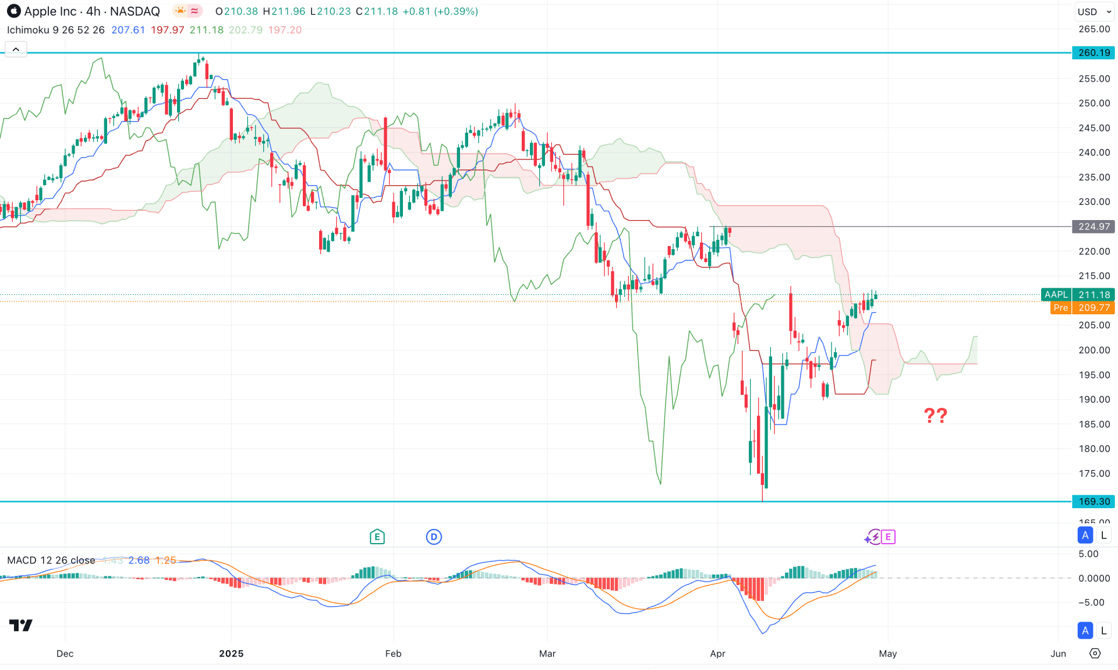Viewport: 1118px width, 670px height.
Task: Click the Apr label on the time axis
Action: point(717,653)
